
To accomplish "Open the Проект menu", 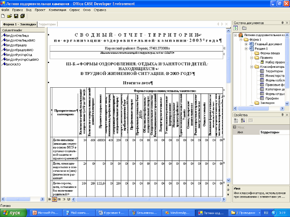I will [40, 10].
